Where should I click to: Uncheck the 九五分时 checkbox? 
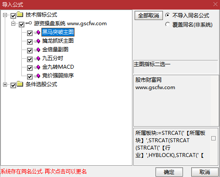[x=30, y=59]
